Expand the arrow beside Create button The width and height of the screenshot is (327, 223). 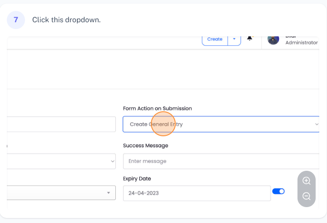[x=234, y=40]
